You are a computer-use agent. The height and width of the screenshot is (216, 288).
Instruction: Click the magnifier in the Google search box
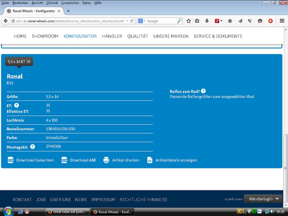pyautogui.click(x=179, y=21)
